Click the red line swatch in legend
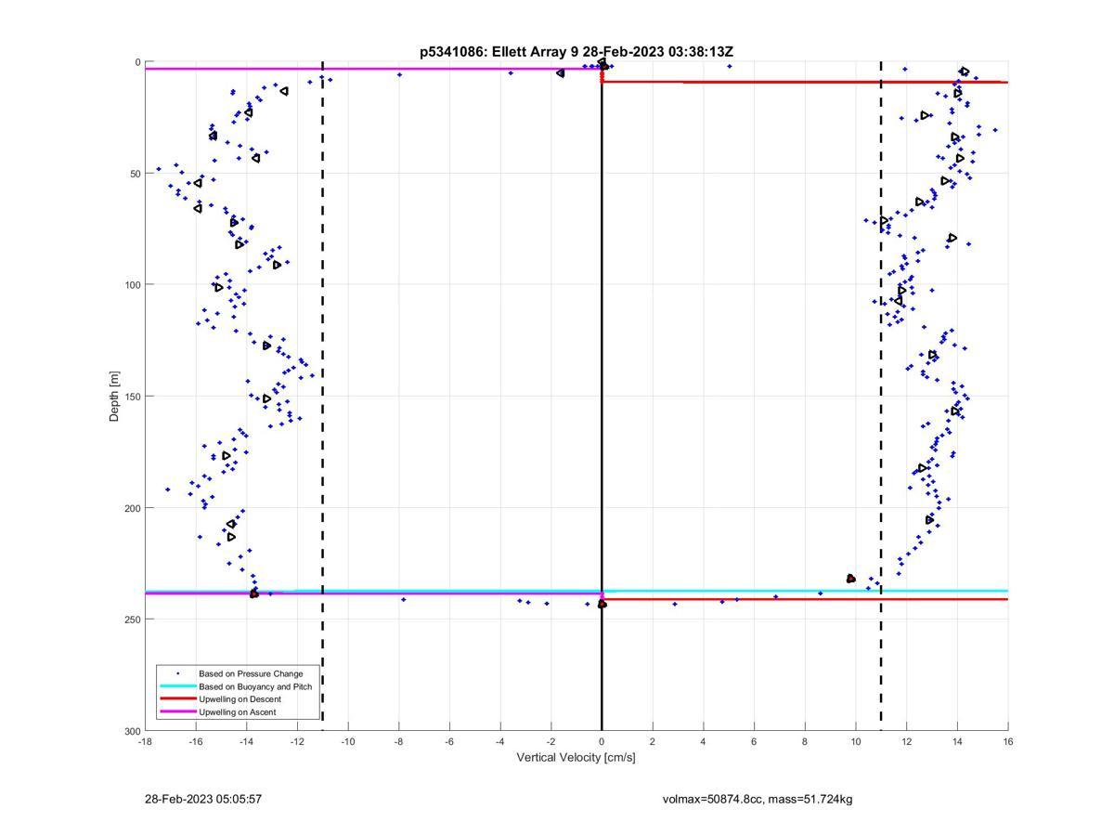This screenshot has width=1114, height=822. pyautogui.click(x=177, y=699)
